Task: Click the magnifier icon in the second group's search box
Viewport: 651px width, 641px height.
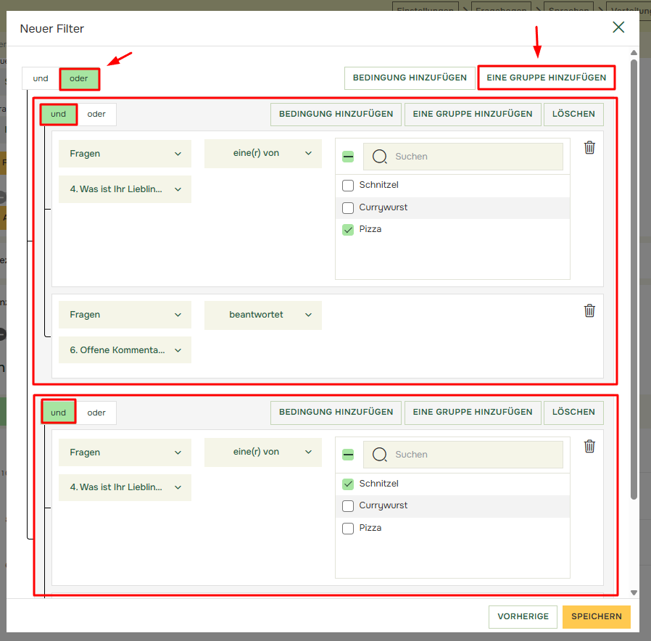Action: (379, 455)
